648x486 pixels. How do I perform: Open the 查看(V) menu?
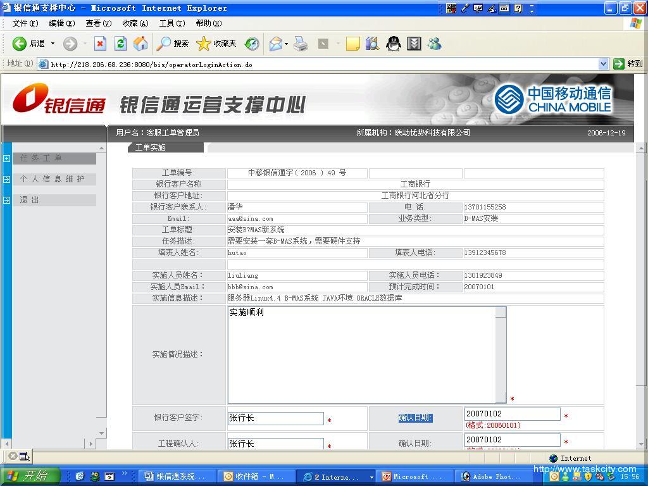coord(98,23)
